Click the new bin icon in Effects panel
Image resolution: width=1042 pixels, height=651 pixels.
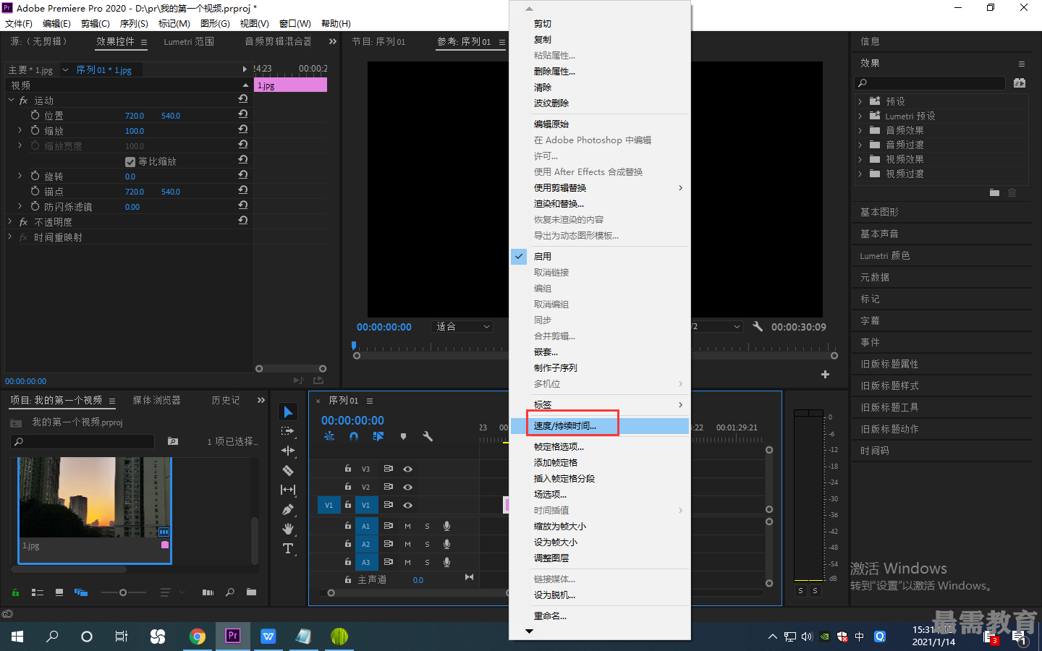(x=994, y=192)
